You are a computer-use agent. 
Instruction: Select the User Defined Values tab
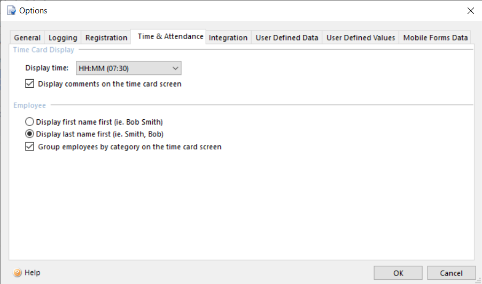click(361, 37)
